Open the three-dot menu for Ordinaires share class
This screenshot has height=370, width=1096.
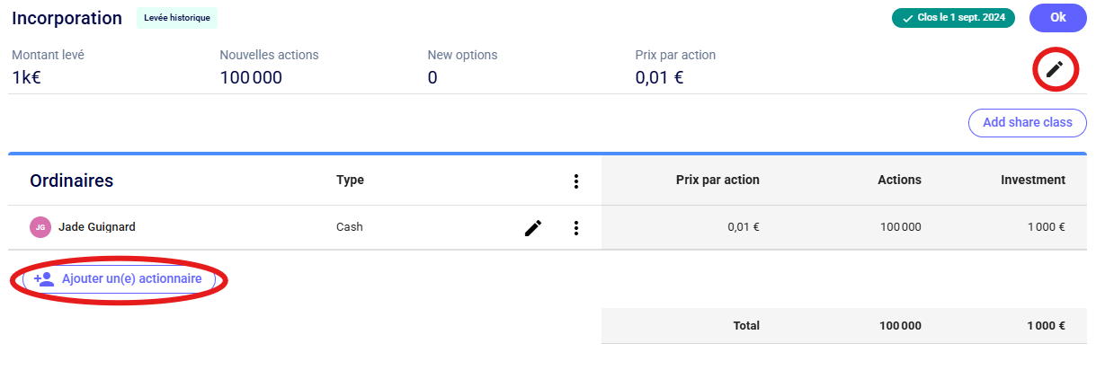point(576,181)
